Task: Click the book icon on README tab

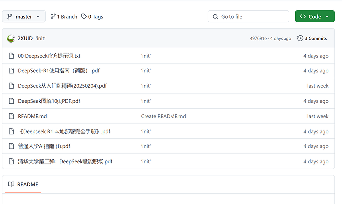Action: 11,184
